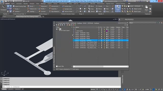The image size is (163, 91).
Task: Click Make Current layer tool
Action: click(137, 9)
